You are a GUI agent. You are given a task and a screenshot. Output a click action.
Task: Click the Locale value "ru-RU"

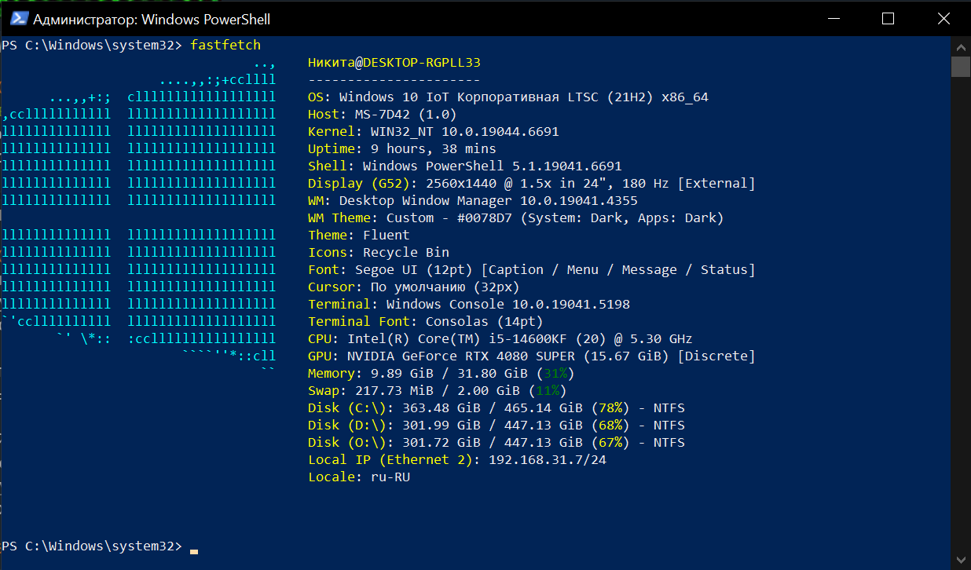tap(390, 477)
